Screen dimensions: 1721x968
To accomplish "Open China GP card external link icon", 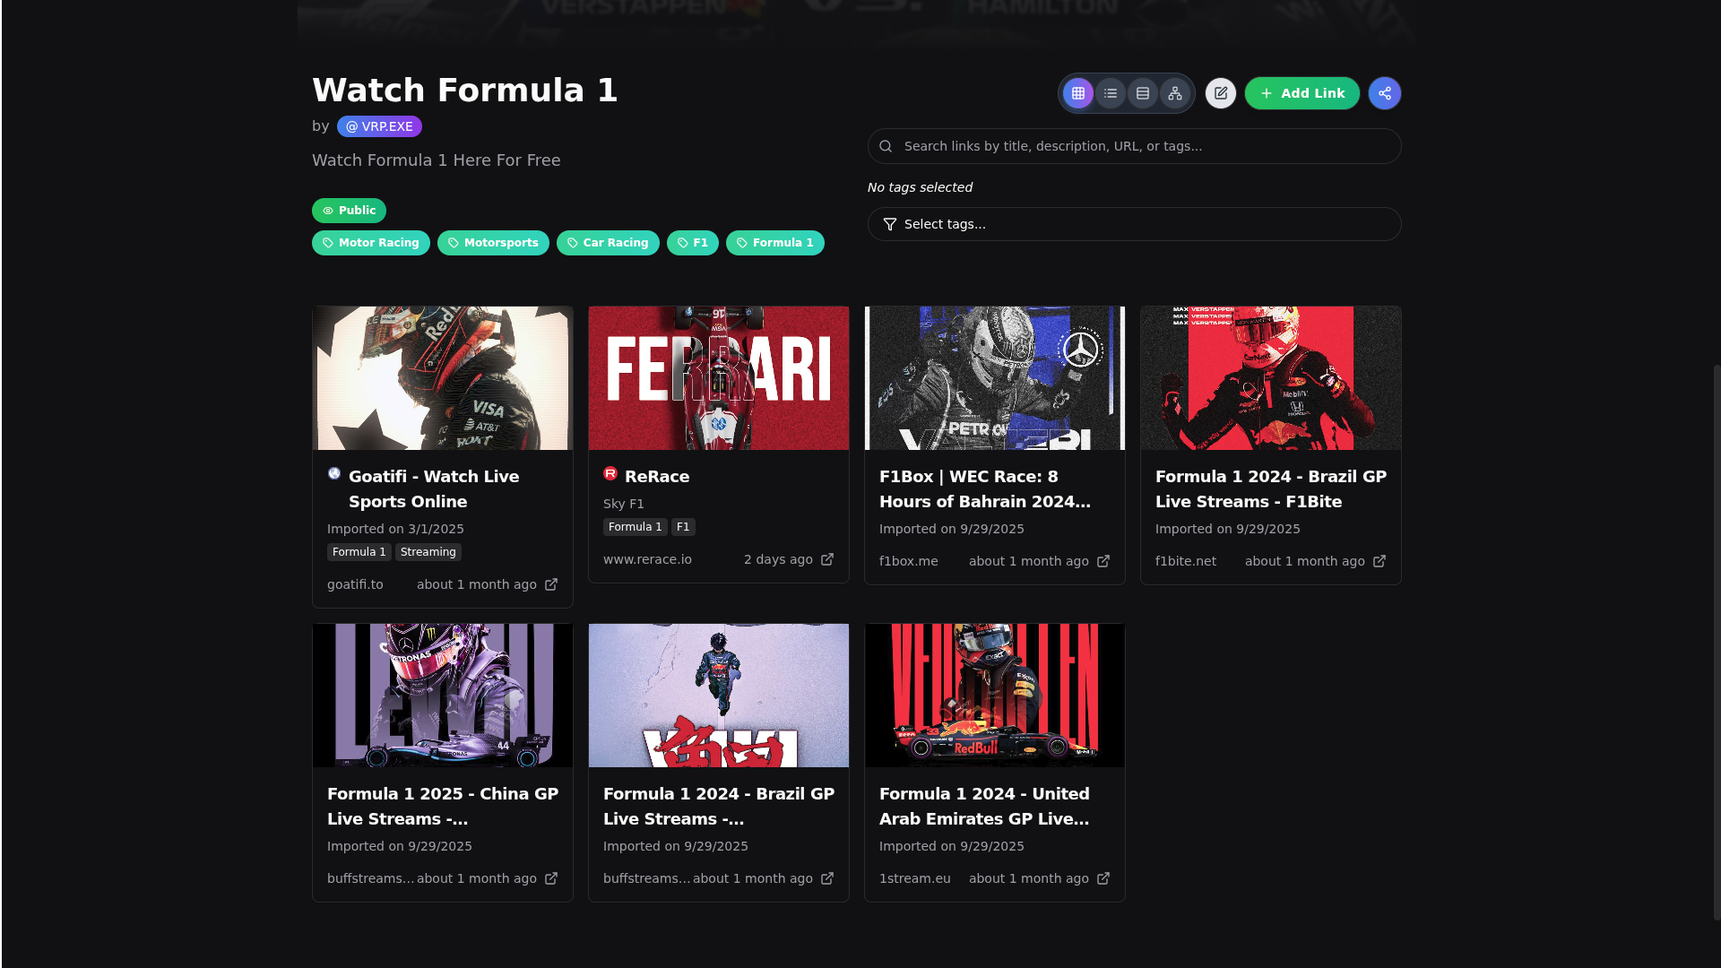I will [551, 878].
